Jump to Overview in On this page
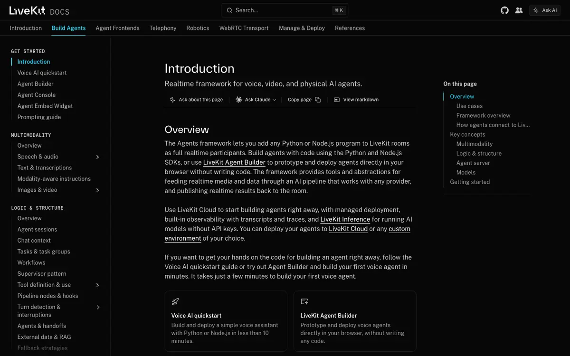Screen dimensions: 570x356 462,96
